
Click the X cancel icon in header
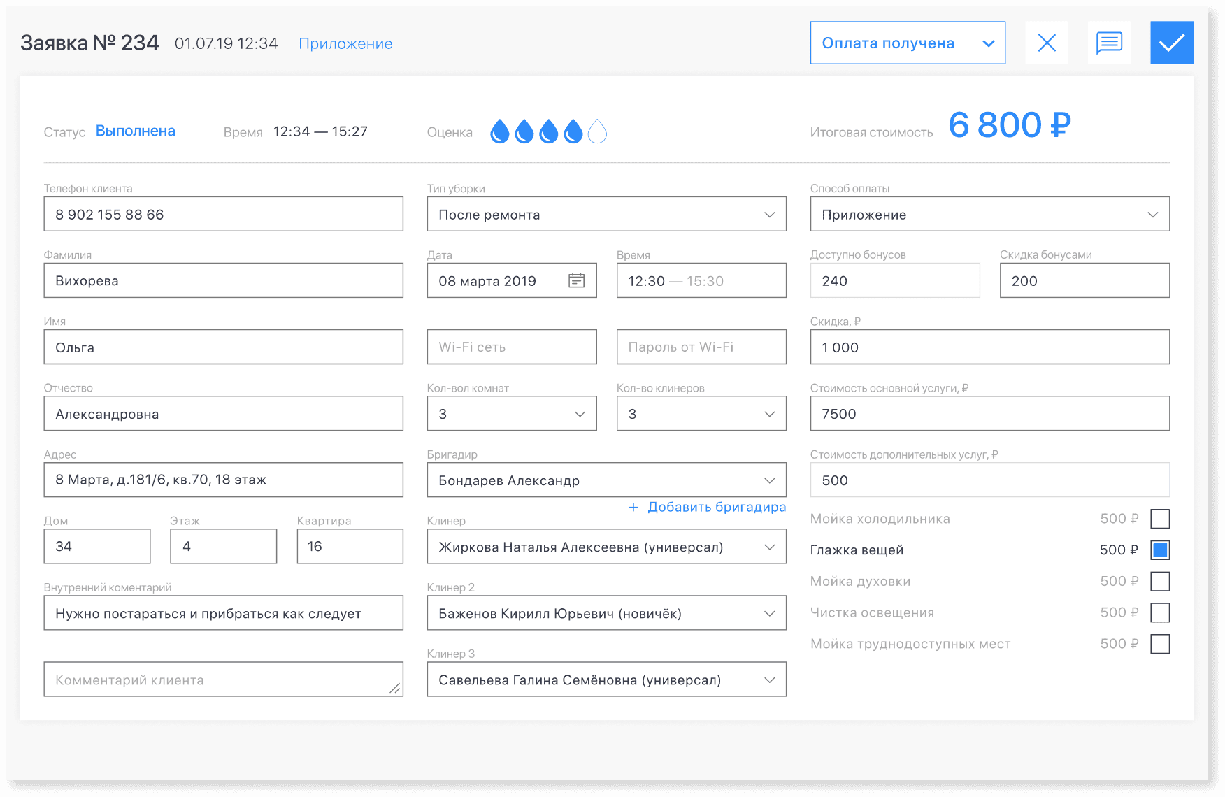(x=1047, y=43)
